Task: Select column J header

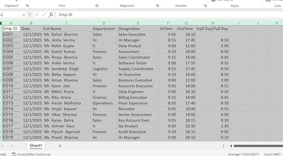Action: tap(258, 23)
